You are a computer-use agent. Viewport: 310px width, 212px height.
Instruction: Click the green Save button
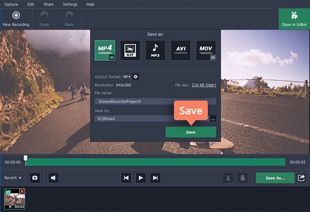191,132
